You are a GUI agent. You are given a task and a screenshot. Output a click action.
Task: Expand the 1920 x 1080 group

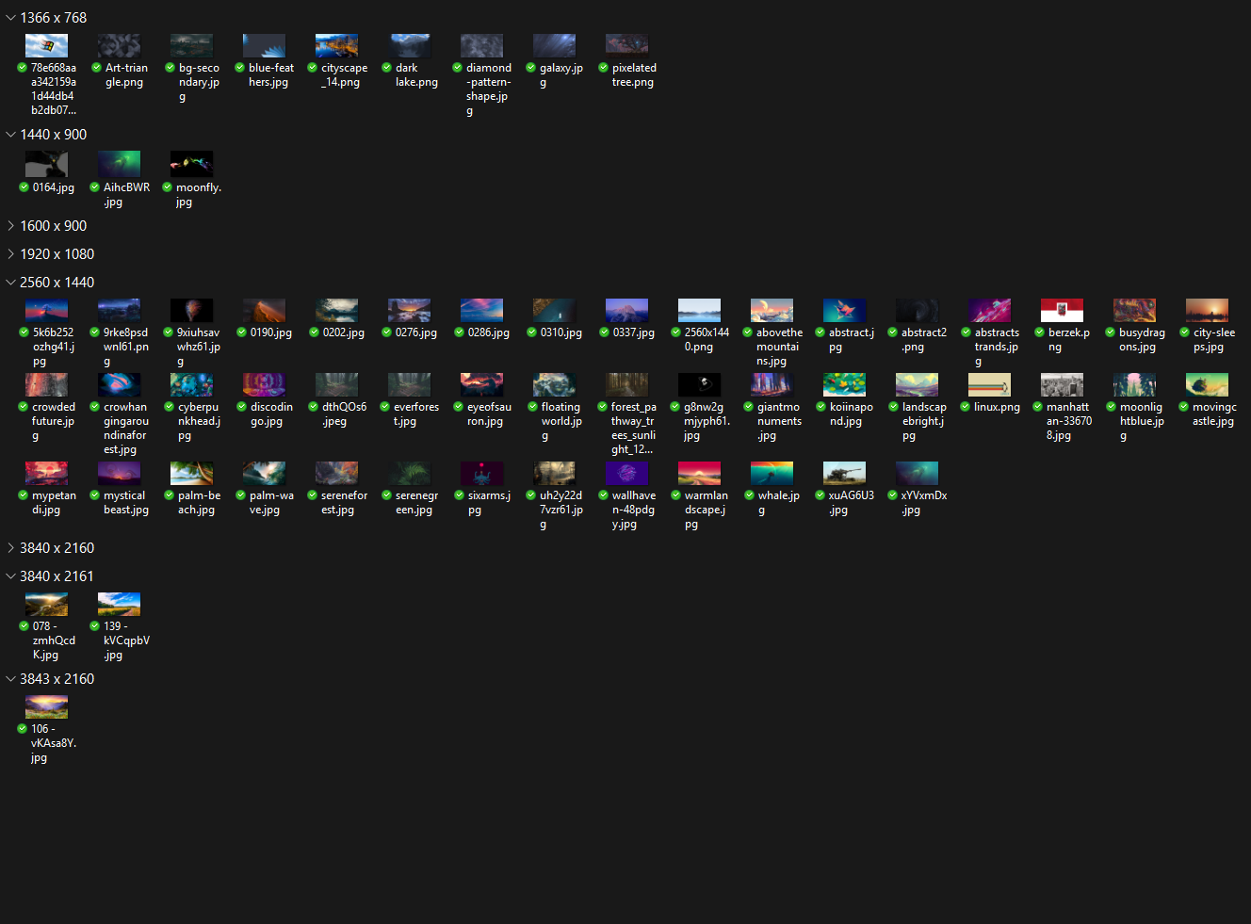10,254
